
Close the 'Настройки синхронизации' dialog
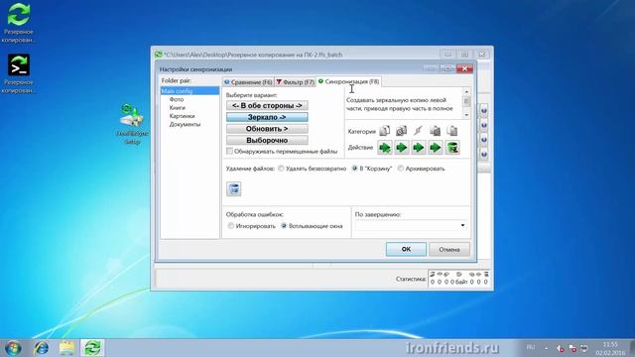464,68
